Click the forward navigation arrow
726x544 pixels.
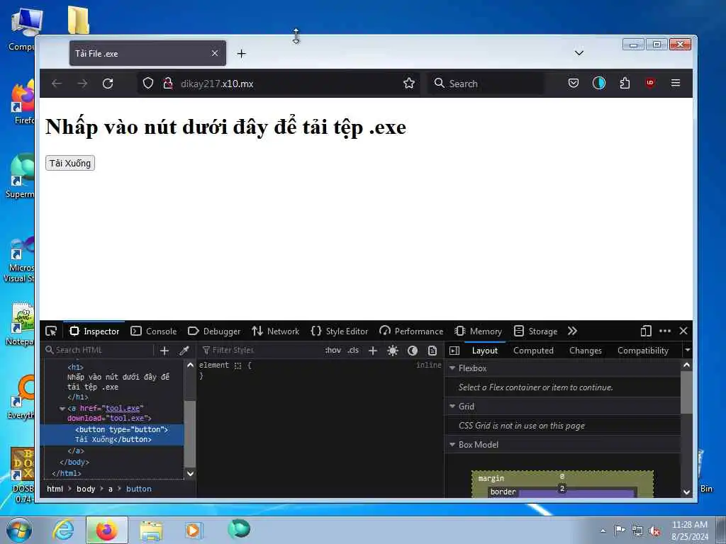tap(82, 84)
